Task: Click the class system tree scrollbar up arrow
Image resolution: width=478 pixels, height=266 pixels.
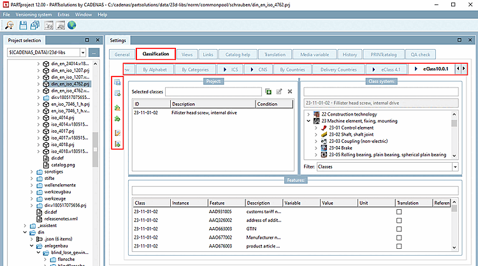Action: coord(454,114)
